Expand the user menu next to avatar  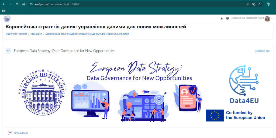(272, 19)
